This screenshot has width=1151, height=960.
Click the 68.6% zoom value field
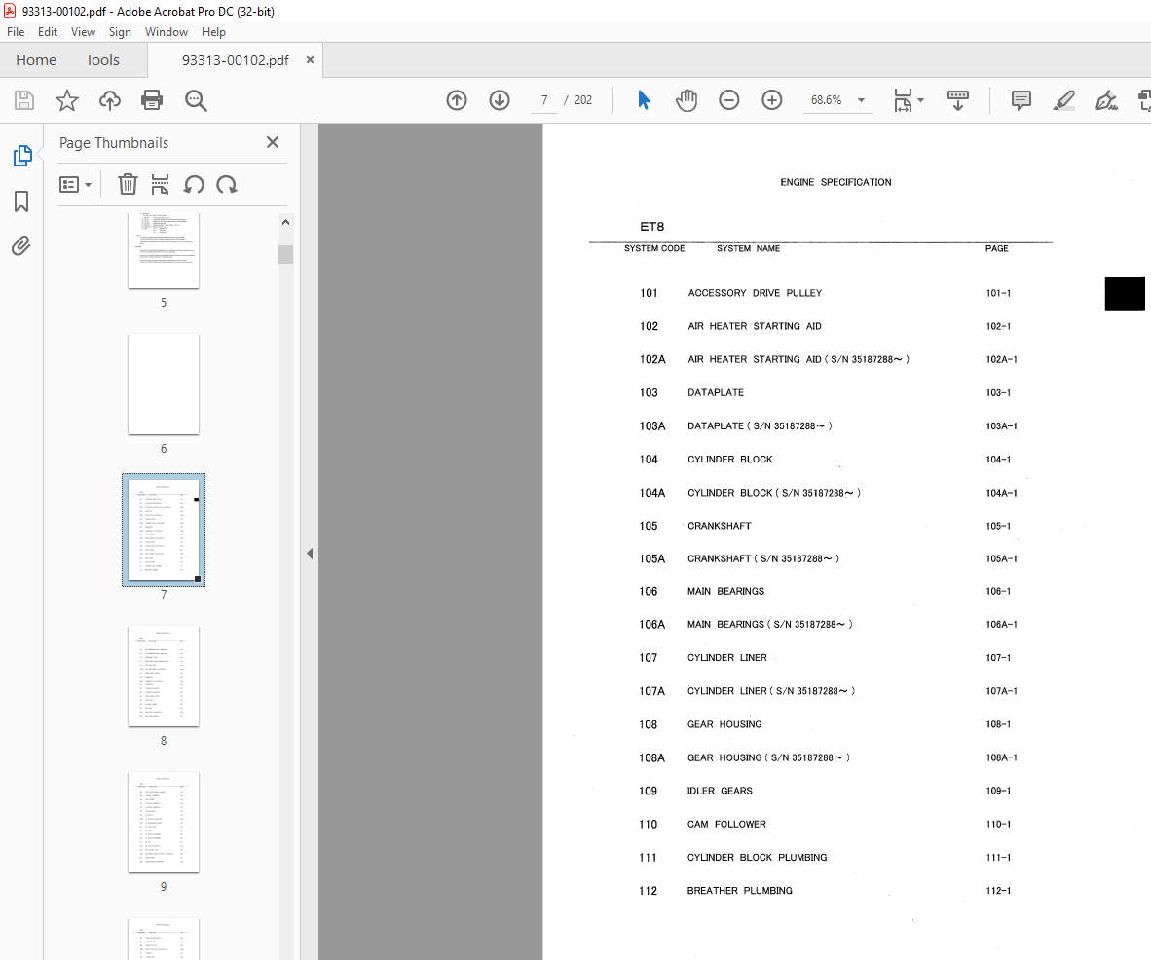[x=827, y=100]
